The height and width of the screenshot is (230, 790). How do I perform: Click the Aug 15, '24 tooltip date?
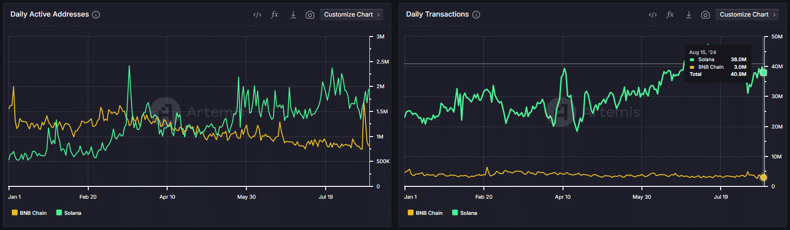[703, 52]
